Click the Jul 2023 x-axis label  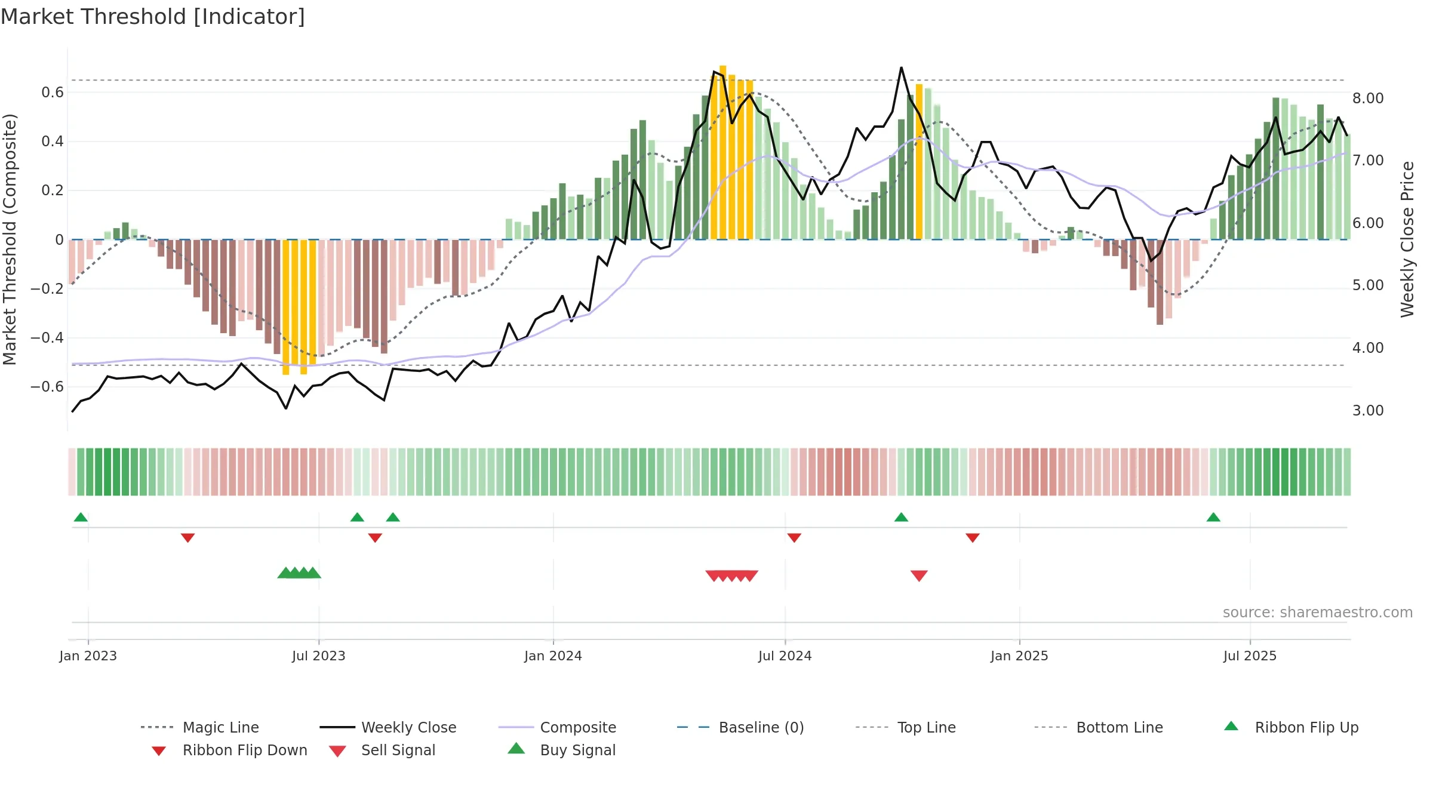[x=319, y=656]
